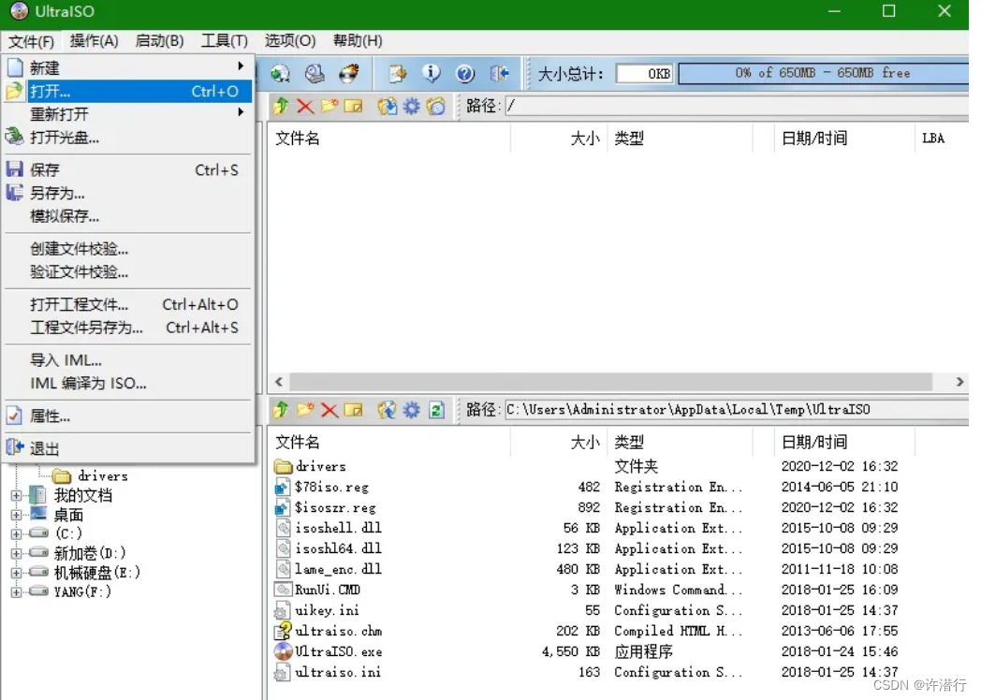Sort local pane by 类型 column header
Viewport: 981px width, 700px height.
coord(681,443)
